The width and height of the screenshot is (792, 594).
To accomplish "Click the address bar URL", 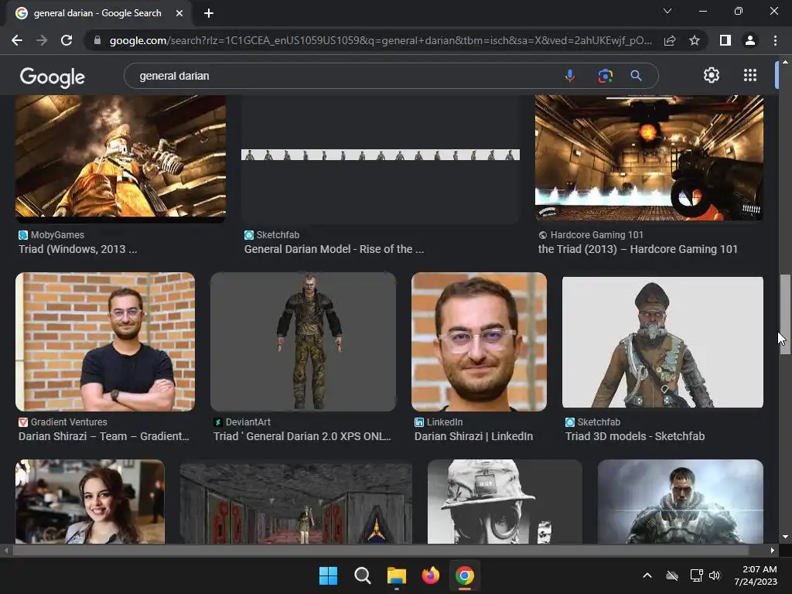I will tap(380, 40).
